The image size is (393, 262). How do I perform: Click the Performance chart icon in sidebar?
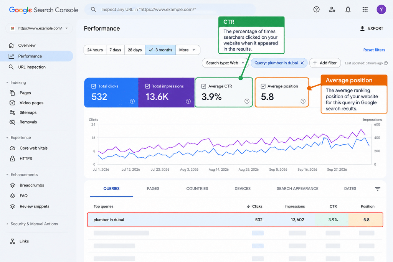(x=11, y=56)
